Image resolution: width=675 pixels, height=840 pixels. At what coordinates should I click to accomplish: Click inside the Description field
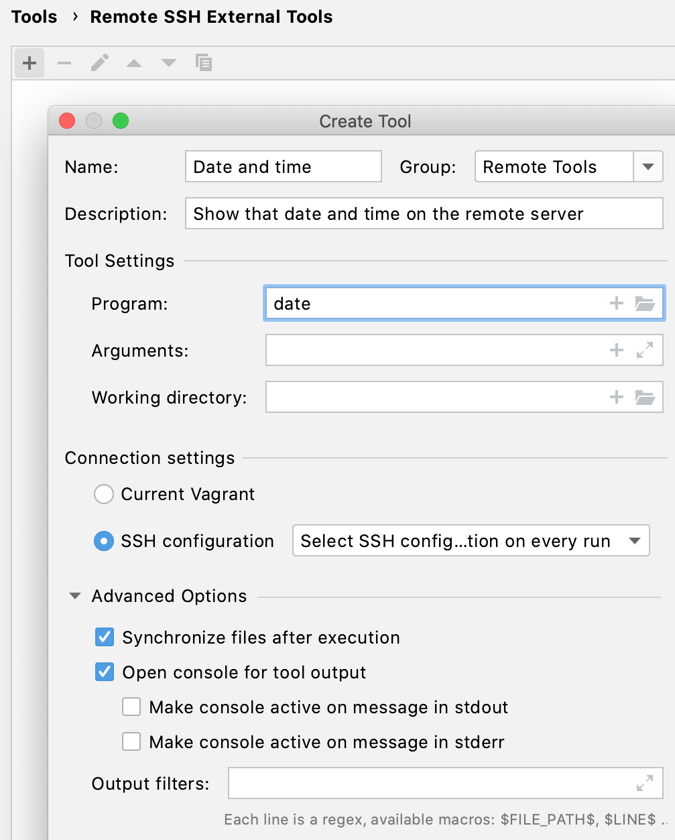(x=424, y=213)
